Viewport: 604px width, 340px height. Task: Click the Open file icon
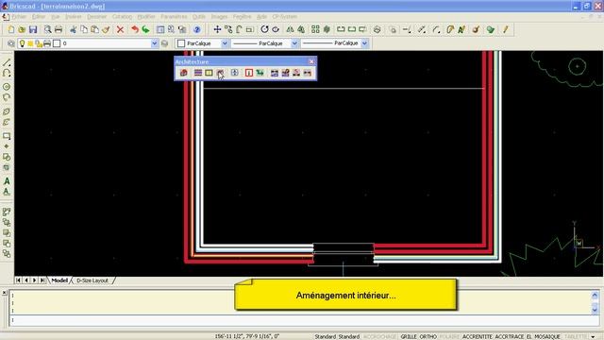[x=22, y=29]
